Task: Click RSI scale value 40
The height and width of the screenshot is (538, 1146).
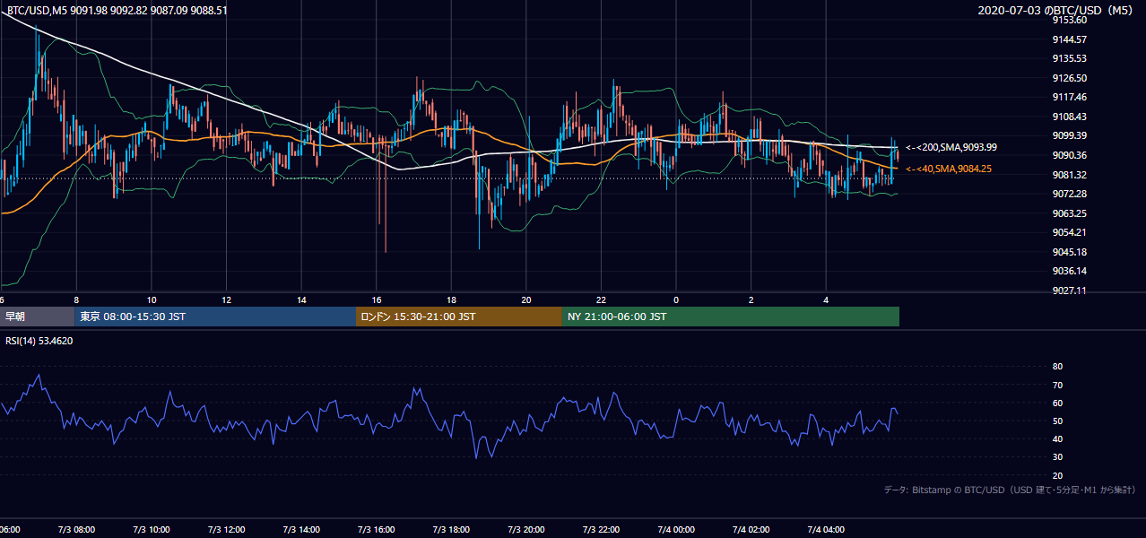Action: tap(1057, 438)
